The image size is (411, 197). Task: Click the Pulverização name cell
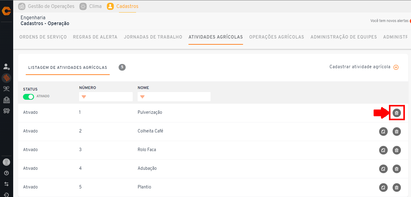coord(150,112)
